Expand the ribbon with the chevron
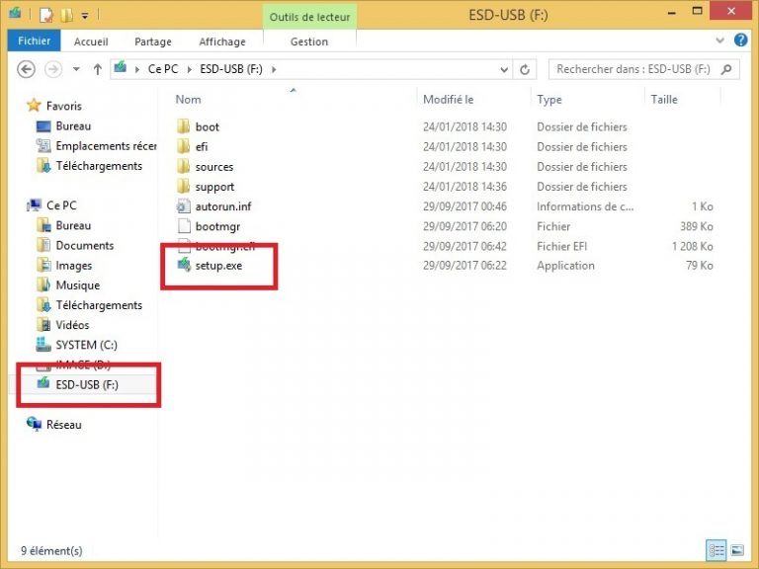Image resolution: width=759 pixels, height=569 pixels. pyautogui.click(x=718, y=41)
